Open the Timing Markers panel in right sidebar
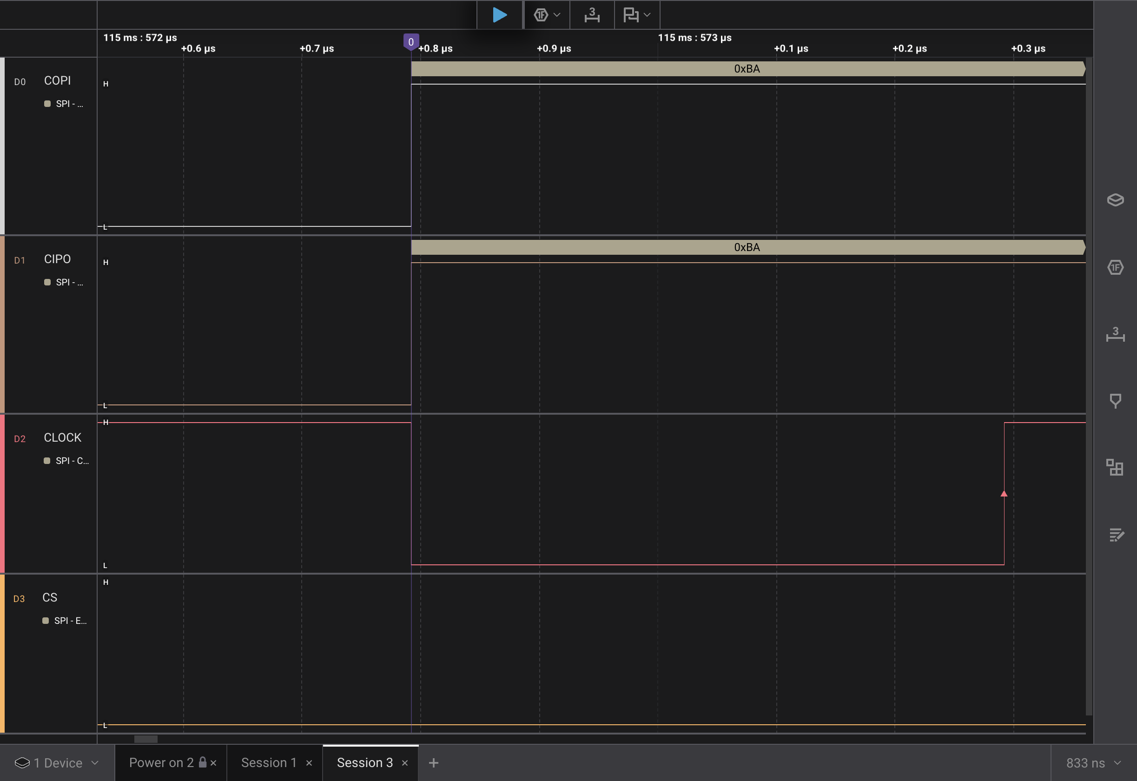 coord(1115,401)
